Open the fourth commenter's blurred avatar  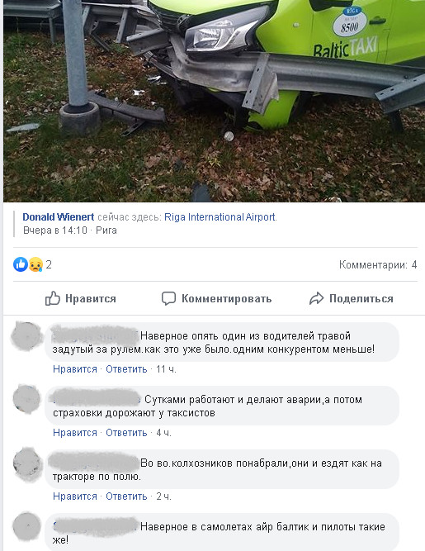tap(26, 527)
